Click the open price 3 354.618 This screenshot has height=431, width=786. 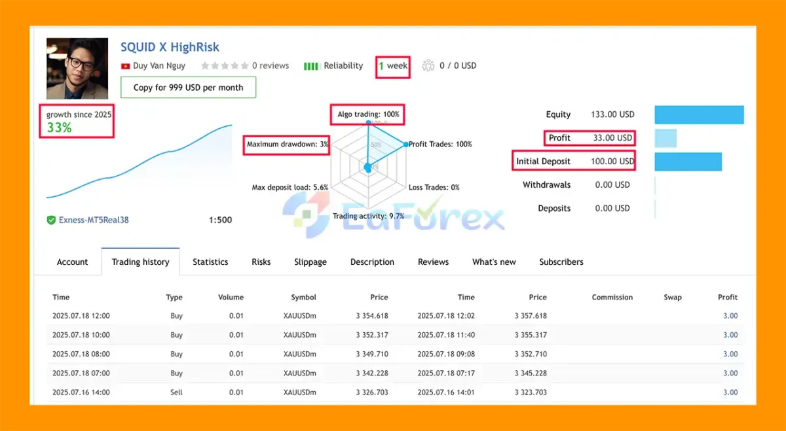pos(372,315)
